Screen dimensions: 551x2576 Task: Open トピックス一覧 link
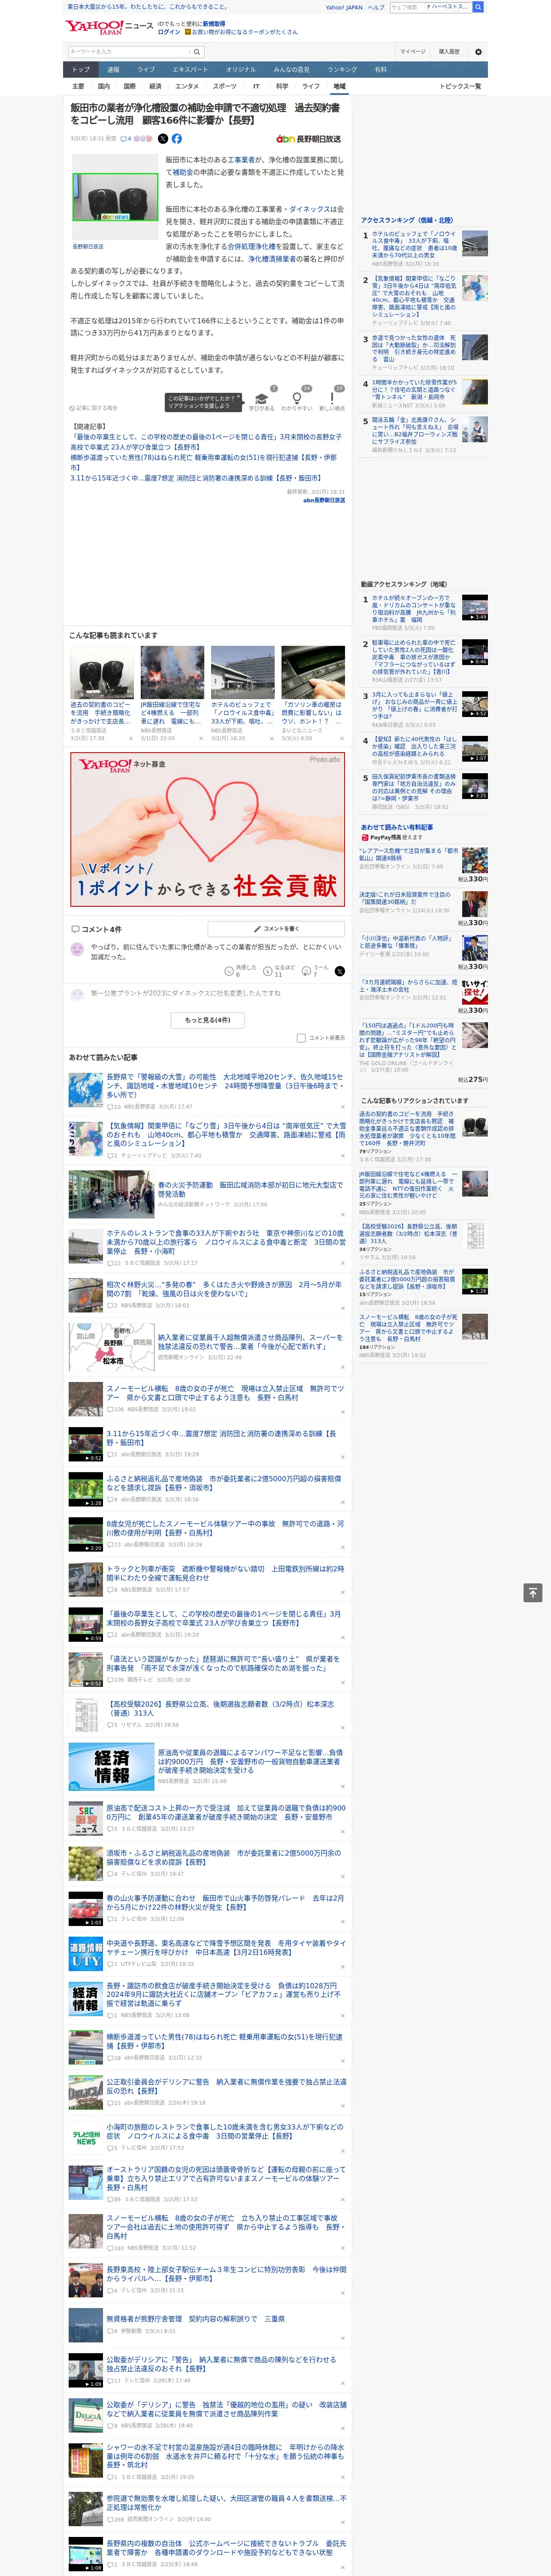[x=460, y=86]
